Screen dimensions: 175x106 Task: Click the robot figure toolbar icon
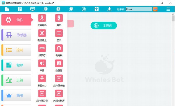[x=97, y=9]
